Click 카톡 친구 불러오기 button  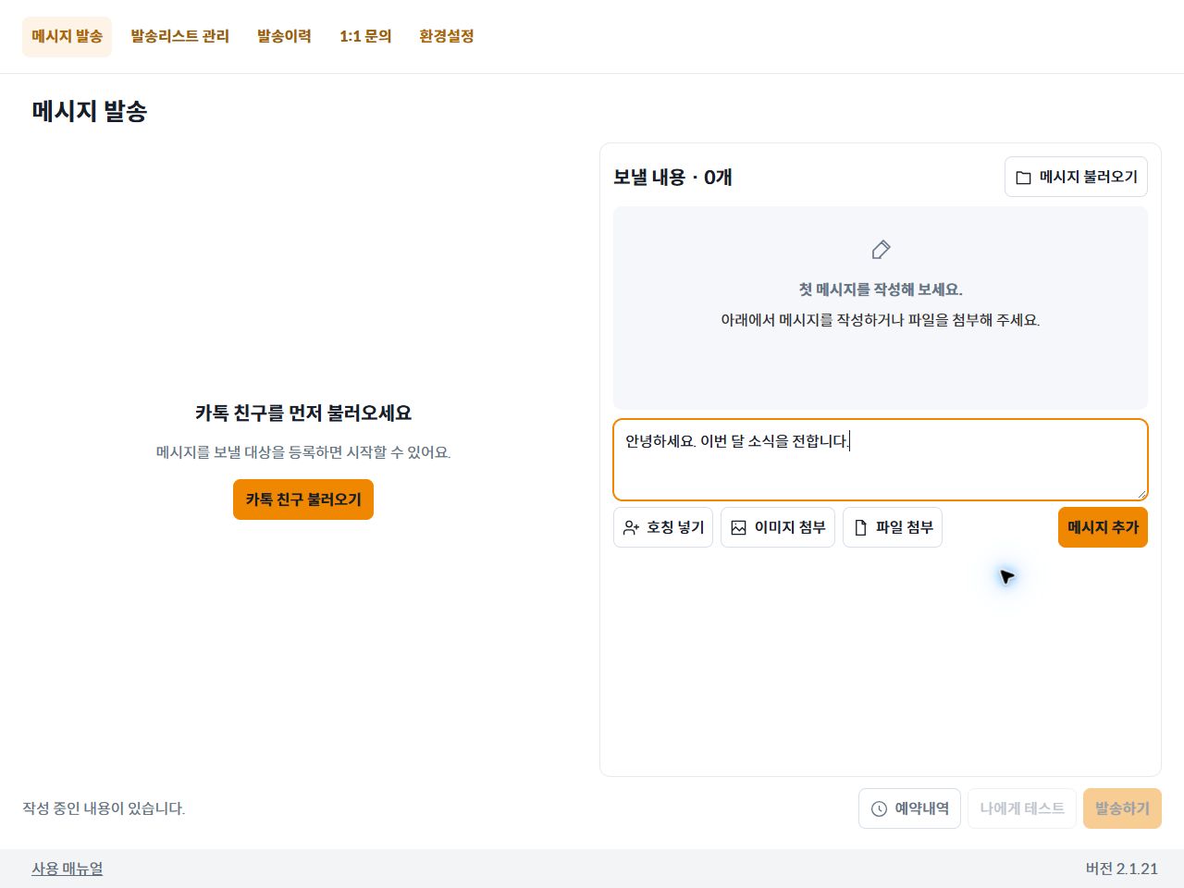tap(303, 499)
